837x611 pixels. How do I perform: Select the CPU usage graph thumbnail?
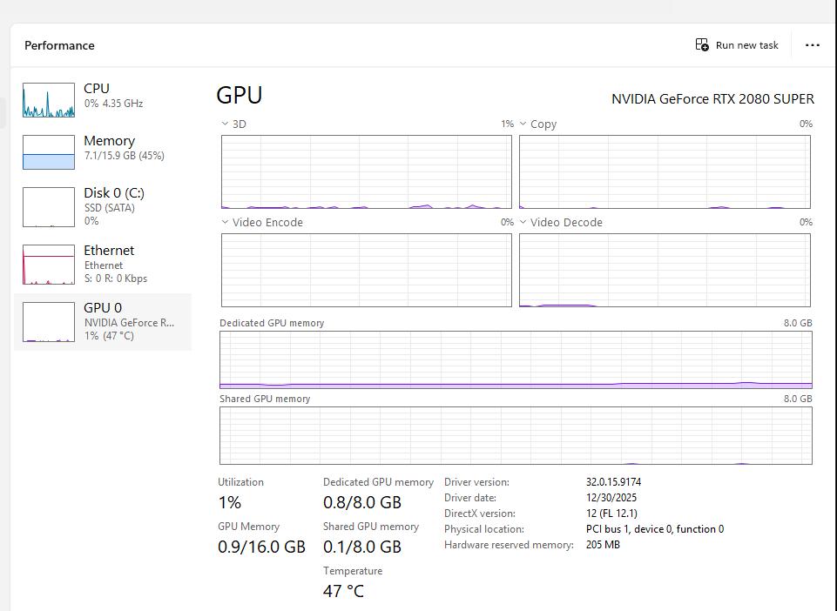tap(49, 100)
